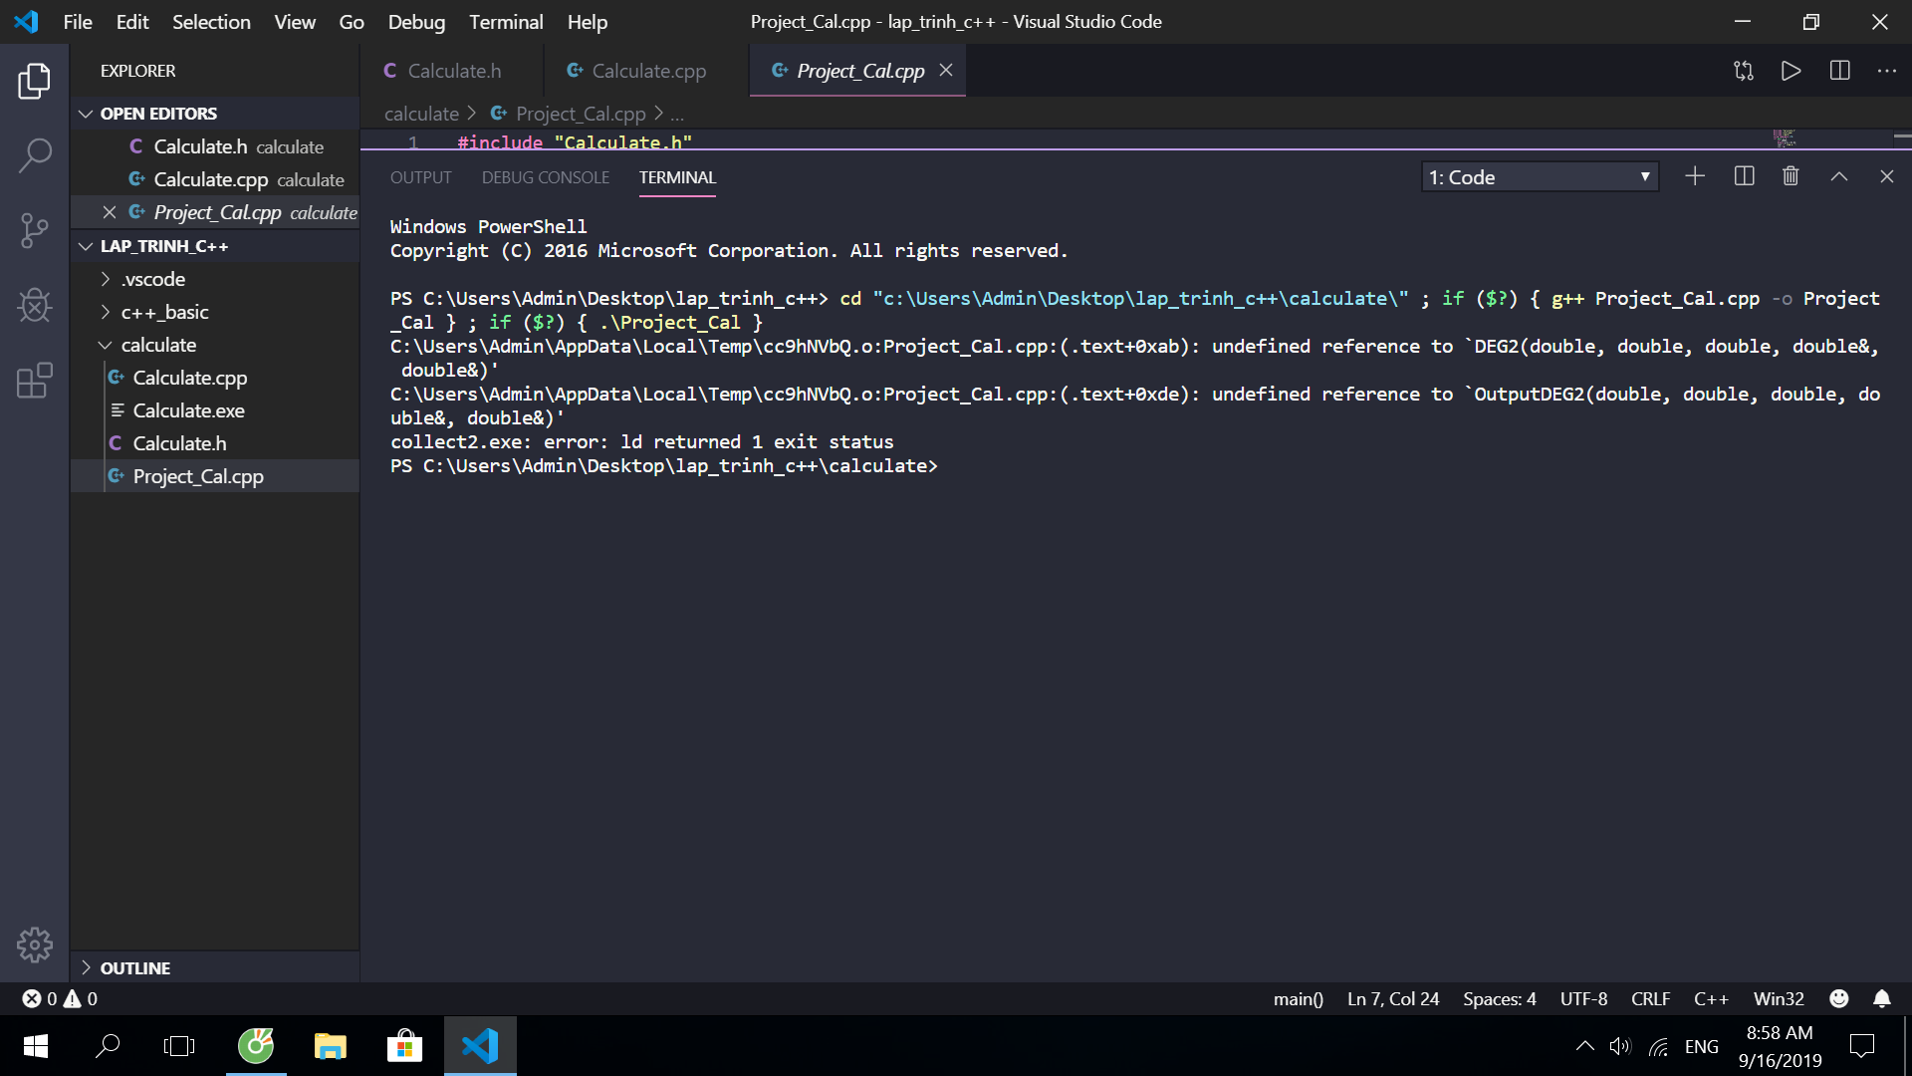Switch to the Calculate.h editor tab
The width and height of the screenshot is (1912, 1076).
(452, 71)
